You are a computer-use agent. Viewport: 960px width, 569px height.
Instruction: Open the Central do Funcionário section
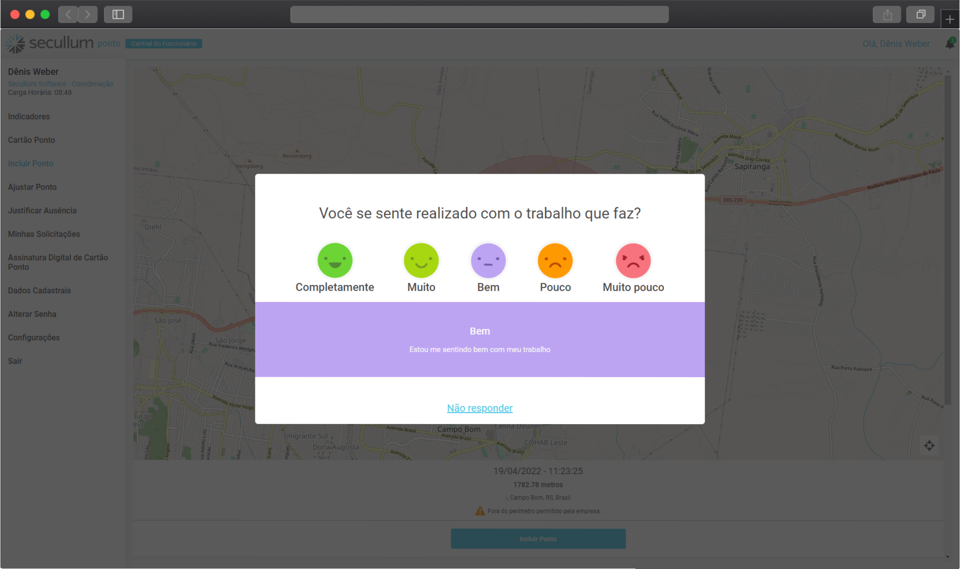point(164,43)
